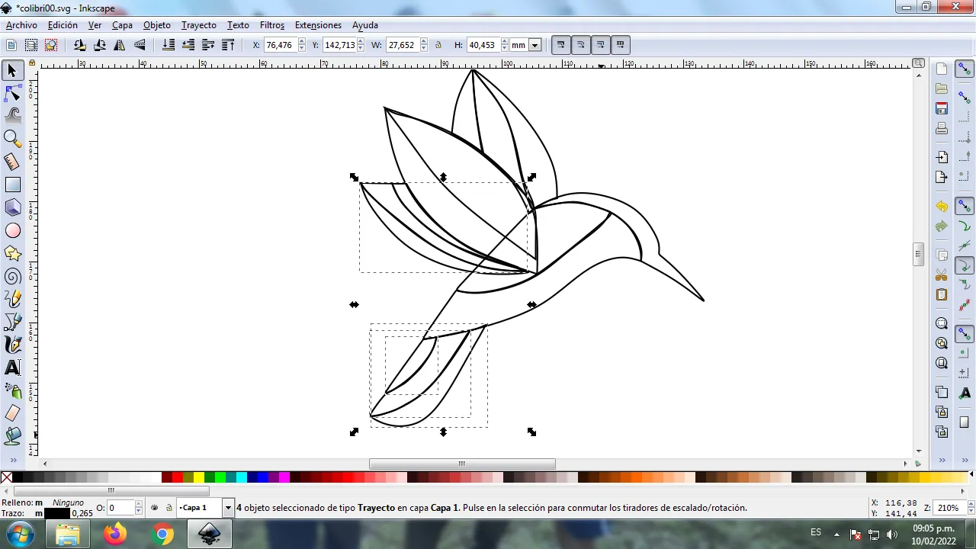The height and width of the screenshot is (549, 976).
Task: Toggle scaling stroke width with object
Action: (x=560, y=45)
